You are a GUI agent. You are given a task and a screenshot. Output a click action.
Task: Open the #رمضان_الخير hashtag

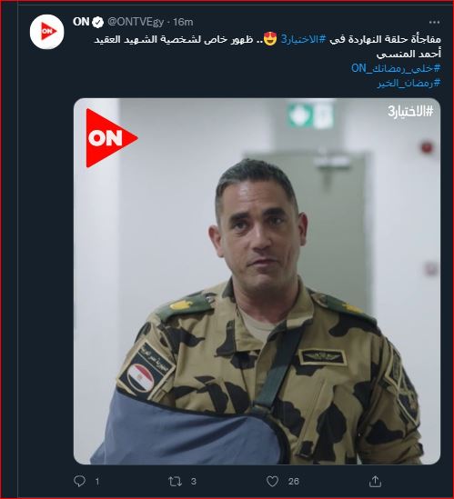[409, 83]
